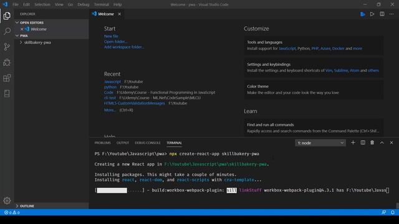Open the feedback icon in status bar

(383, 212)
